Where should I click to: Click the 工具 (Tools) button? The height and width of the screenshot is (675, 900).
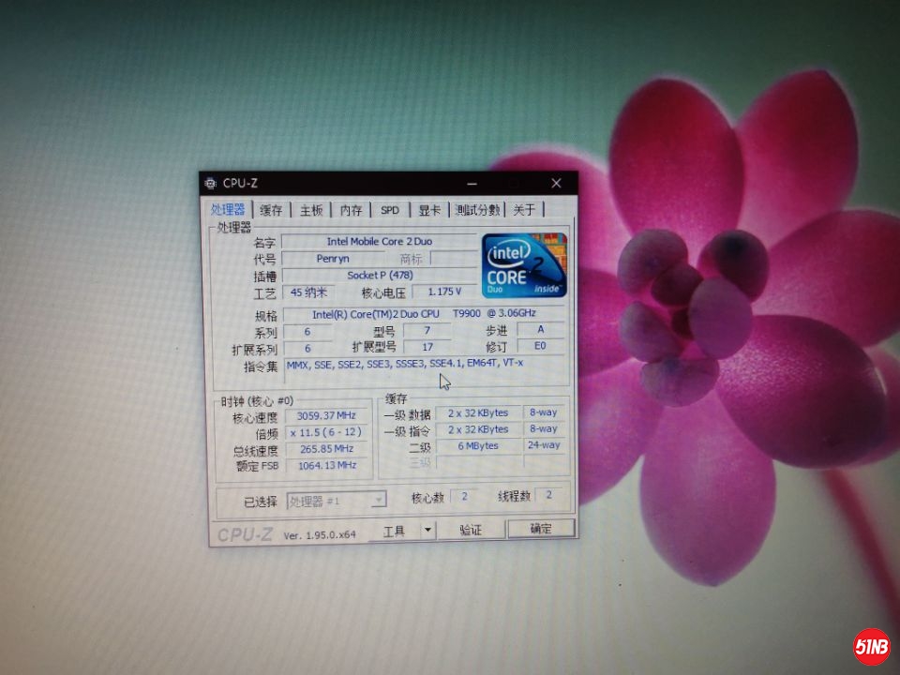pyautogui.click(x=395, y=531)
